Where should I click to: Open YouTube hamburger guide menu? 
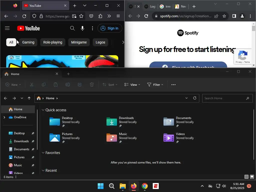(x=7, y=28)
